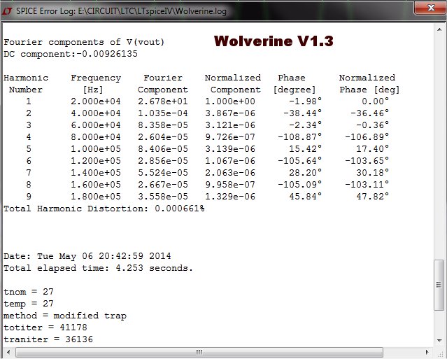Click the horizontal scrollbar thumb

[x=199, y=352]
